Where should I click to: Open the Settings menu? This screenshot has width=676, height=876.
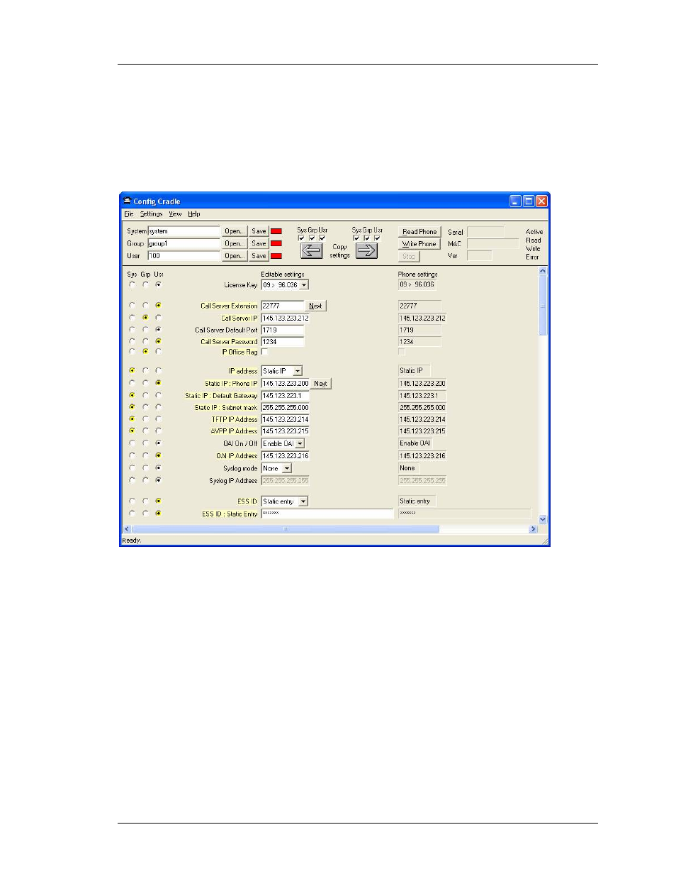(151, 214)
